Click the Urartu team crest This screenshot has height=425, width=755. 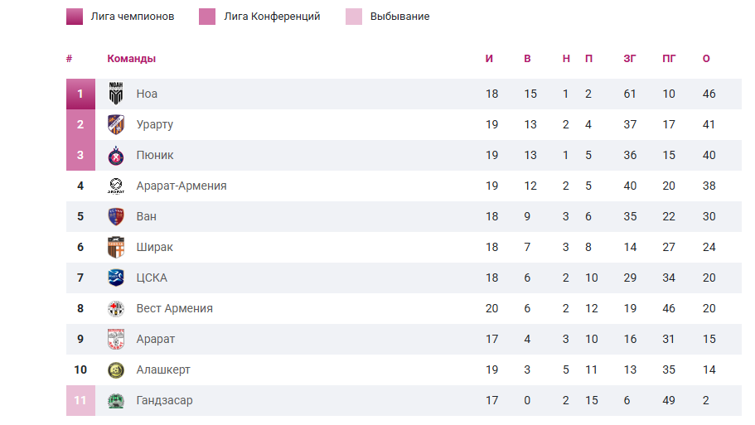click(116, 124)
